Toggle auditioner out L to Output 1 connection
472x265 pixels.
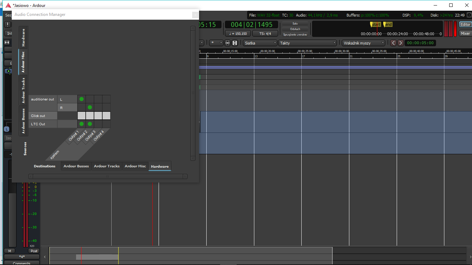coord(82,99)
